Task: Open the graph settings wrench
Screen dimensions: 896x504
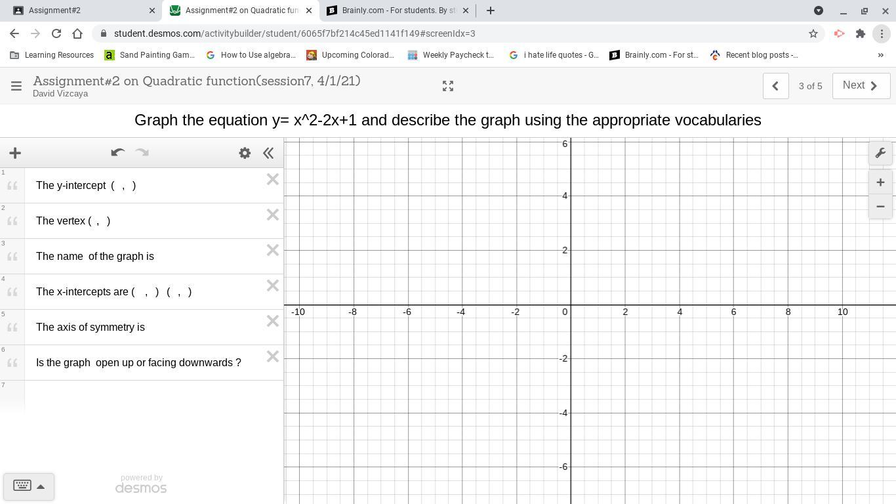Action: pyautogui.click(x=880, y=153)
